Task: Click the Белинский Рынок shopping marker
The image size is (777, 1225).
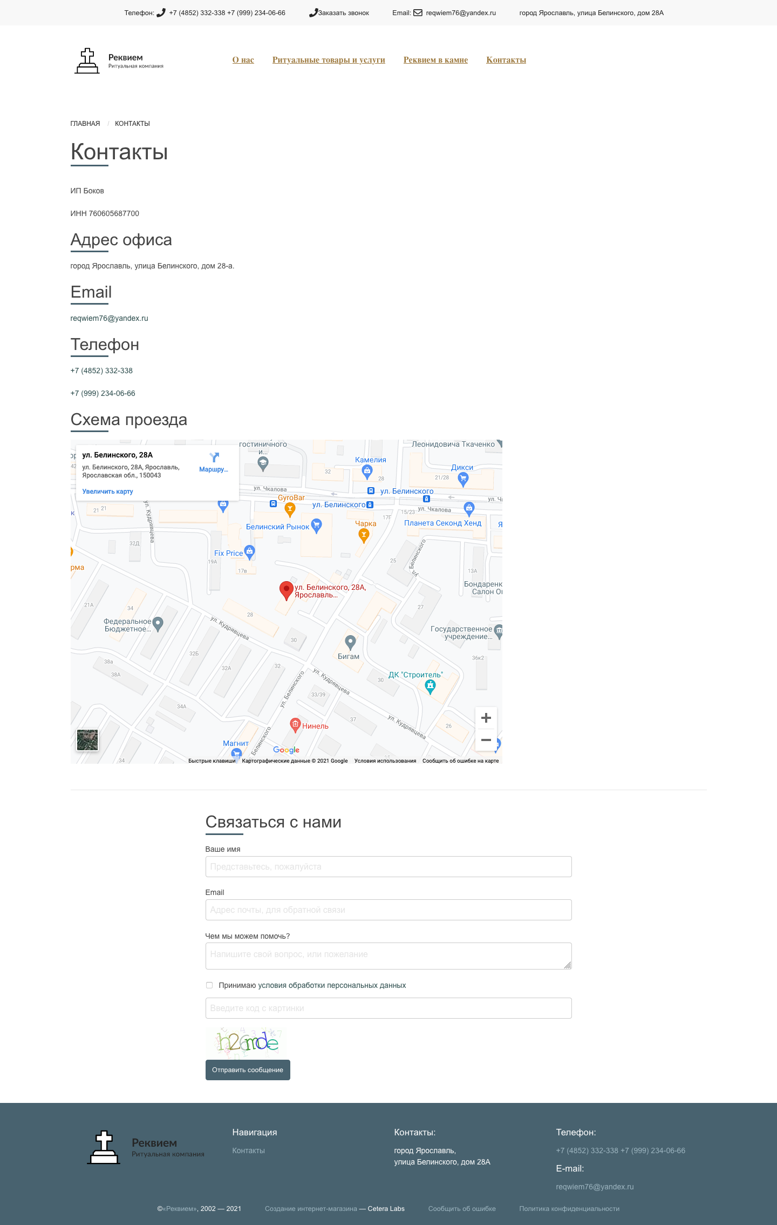Action: tap(317, 526)
